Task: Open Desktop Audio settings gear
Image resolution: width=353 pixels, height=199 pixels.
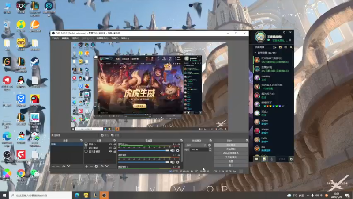Action: coord(178,162)
